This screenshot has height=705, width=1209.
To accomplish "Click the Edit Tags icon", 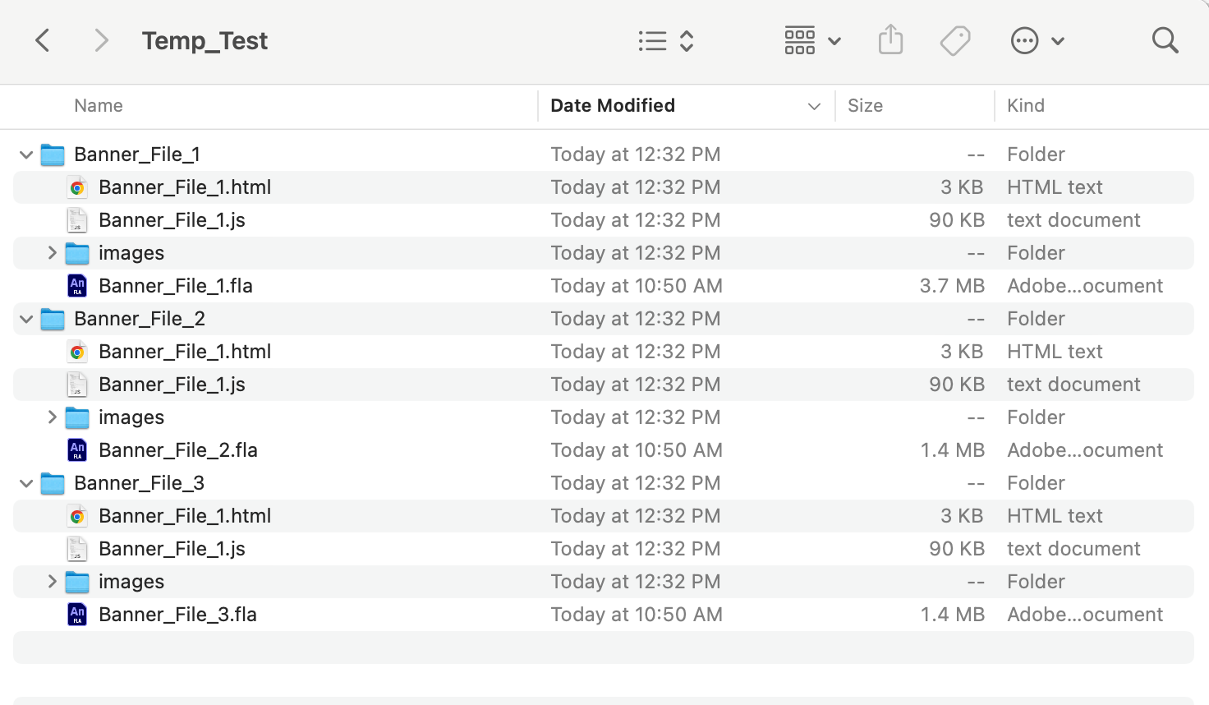I will click(955, 40).
